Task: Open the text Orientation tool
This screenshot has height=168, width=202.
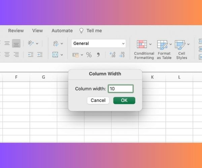Action: coord(31,43)
